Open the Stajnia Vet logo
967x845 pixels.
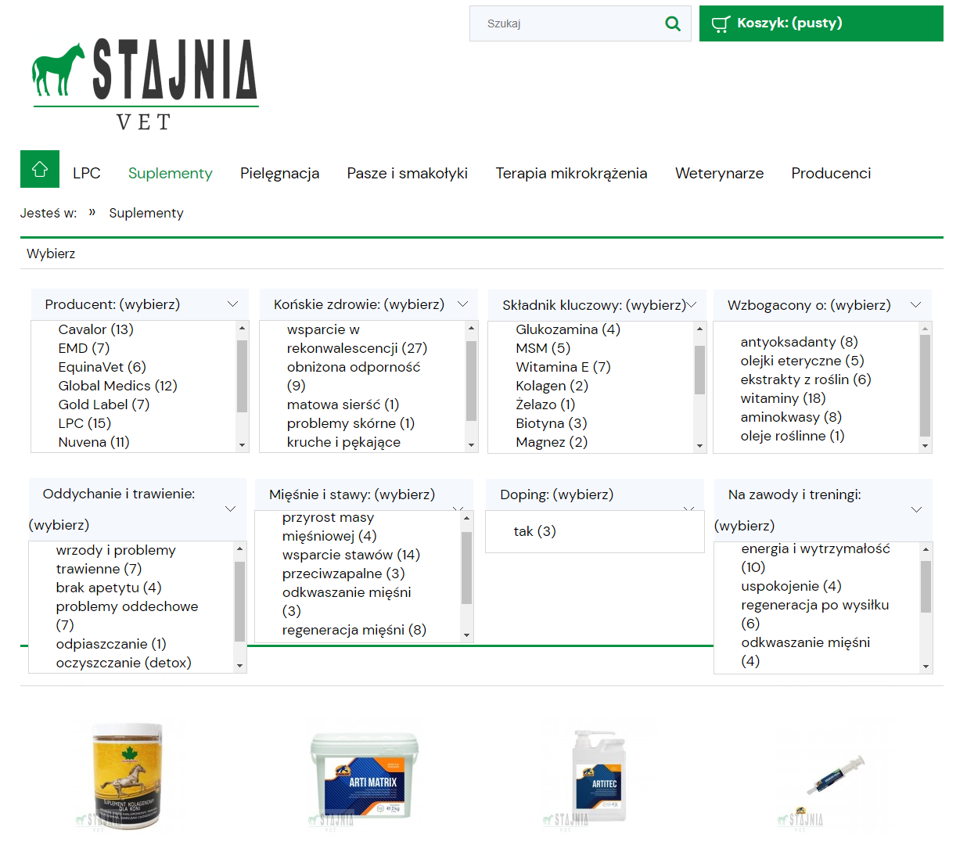[x=146, y=84]
